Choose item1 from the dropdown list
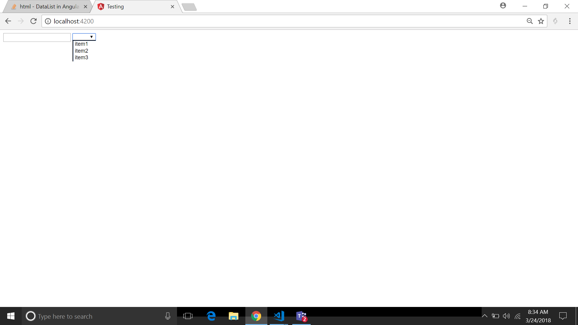 tap(81, 44)
